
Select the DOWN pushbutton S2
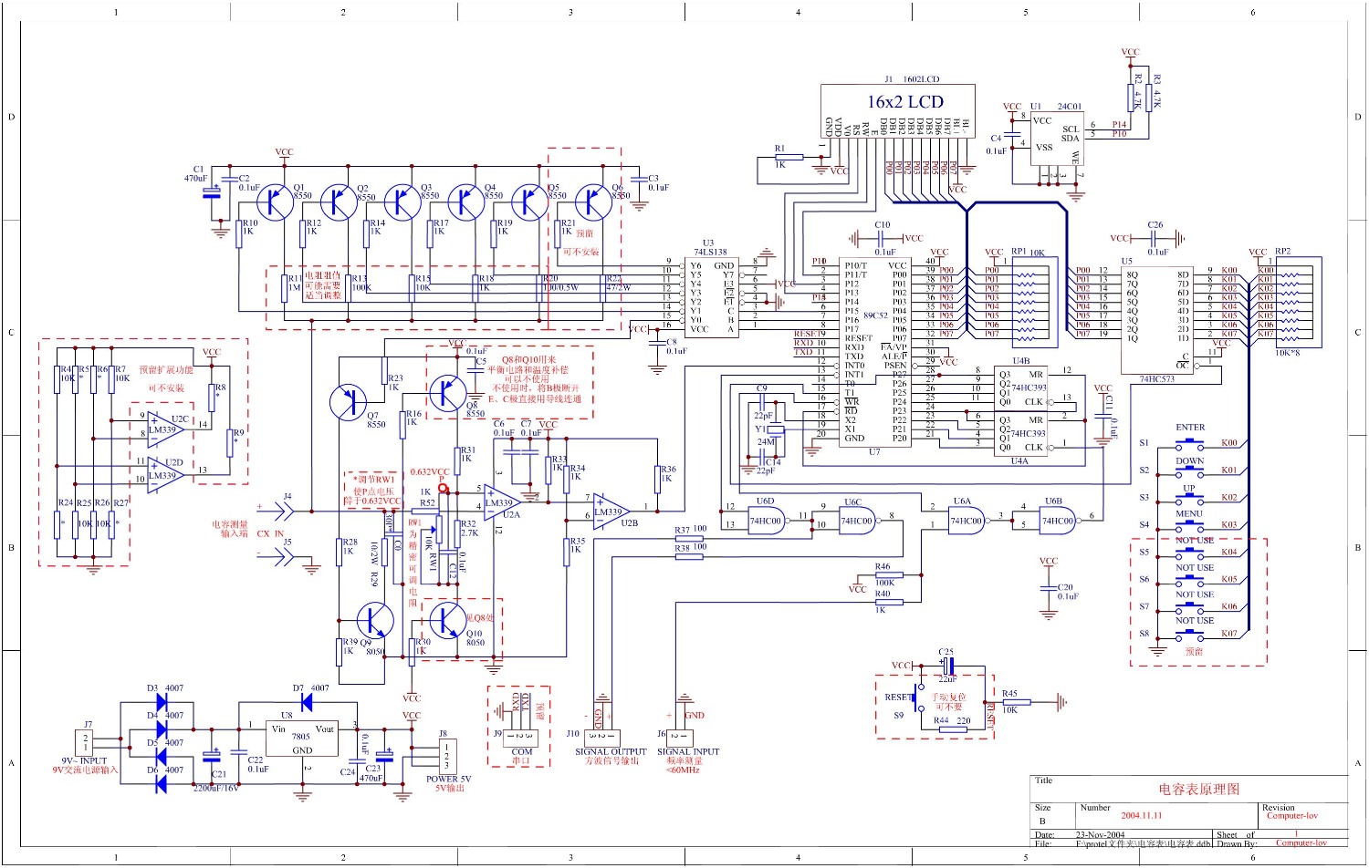coord(1189,471)
